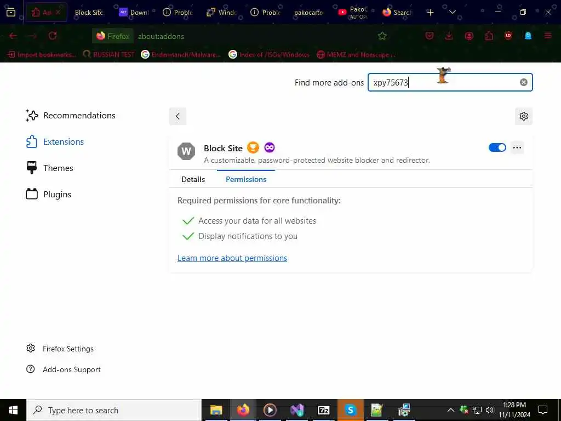561x421 pixels.
Task: Open the Windows Start menu
Action: [x=13, y=410]
